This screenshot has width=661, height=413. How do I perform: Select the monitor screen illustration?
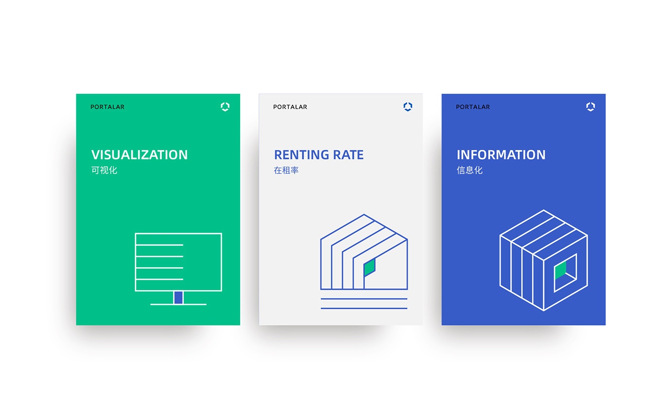coord(178,262)
